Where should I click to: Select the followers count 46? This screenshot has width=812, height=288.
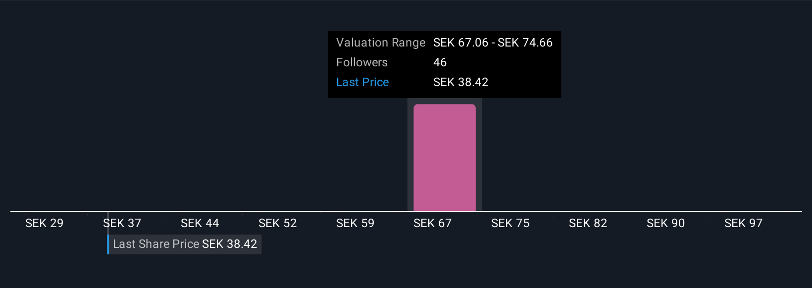[x=440, y=62]
